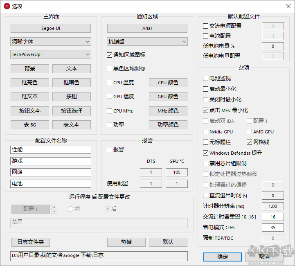Click the 低电池电量 % value field
The height and width of the screenshot is (266, 295).
tap(273, 46)
